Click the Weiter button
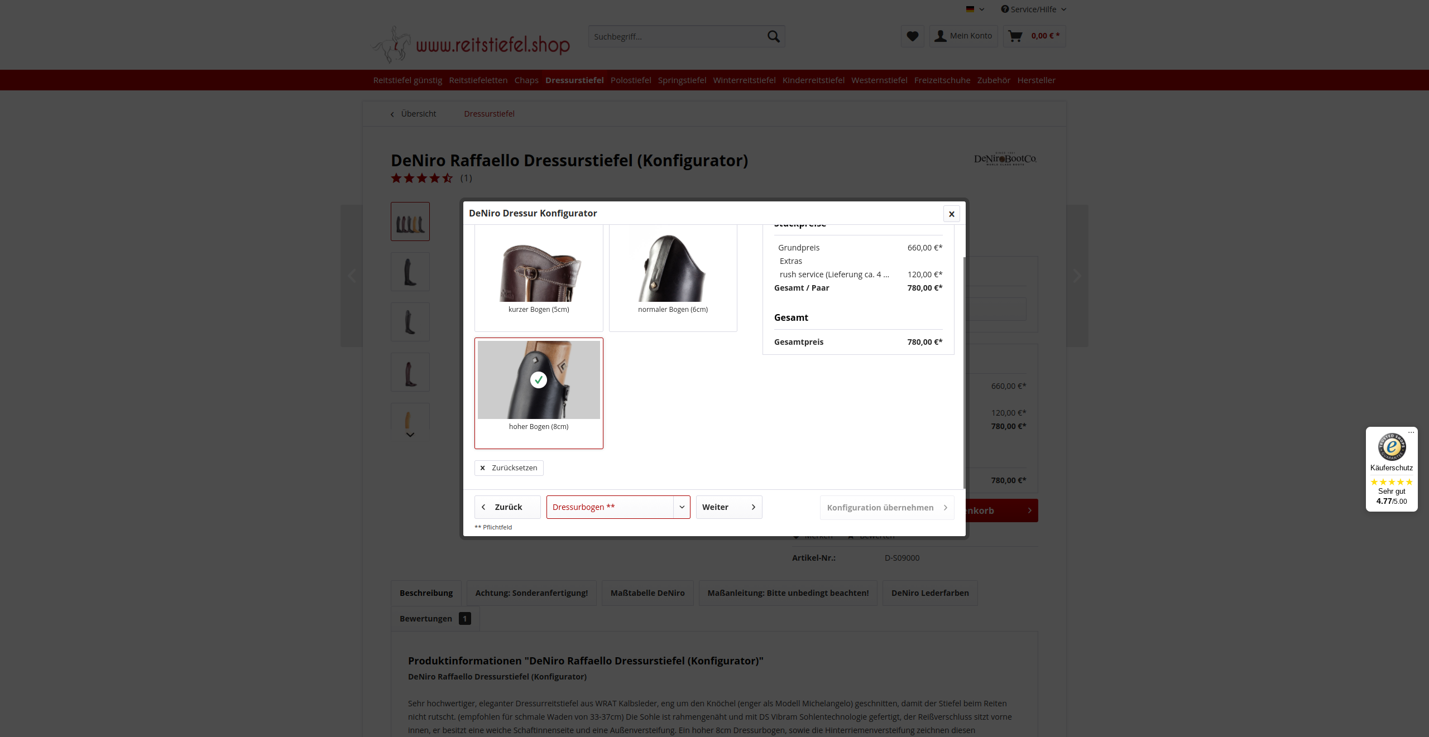 pyautogui.click(x=728, y=507)
